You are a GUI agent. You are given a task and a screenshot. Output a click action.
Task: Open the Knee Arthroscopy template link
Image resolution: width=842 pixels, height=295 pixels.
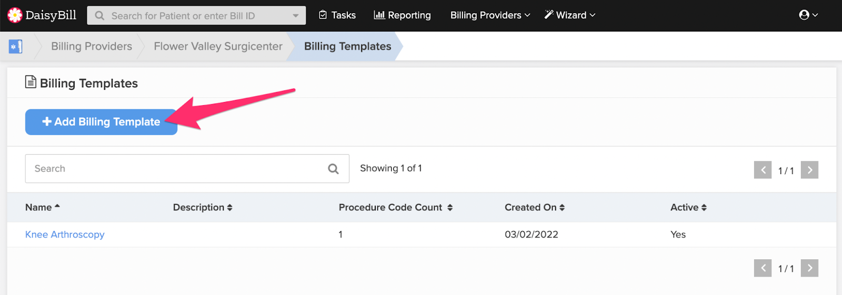(65, 235)
